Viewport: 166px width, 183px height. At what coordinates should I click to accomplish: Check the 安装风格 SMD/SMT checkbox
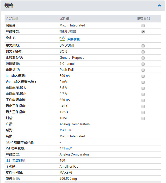[143, 46]
